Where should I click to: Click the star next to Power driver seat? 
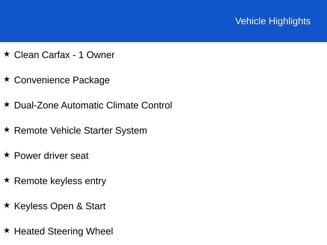click(7, 155)
